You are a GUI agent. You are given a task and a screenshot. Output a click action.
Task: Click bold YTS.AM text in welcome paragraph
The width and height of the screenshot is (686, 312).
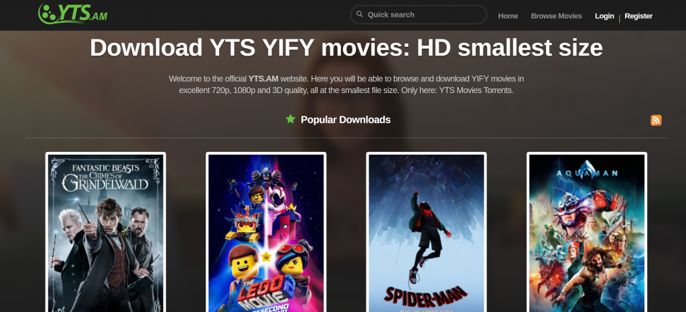(263, 79)
